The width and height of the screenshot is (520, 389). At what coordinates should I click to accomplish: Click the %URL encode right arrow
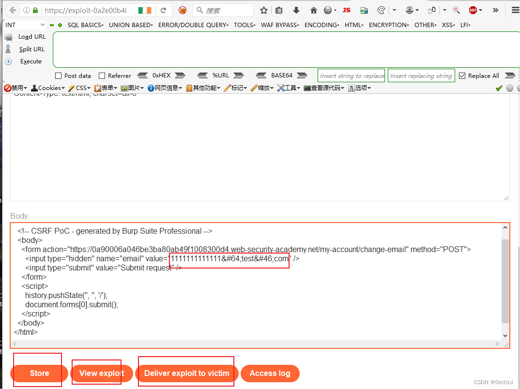(x=238, y=75)
